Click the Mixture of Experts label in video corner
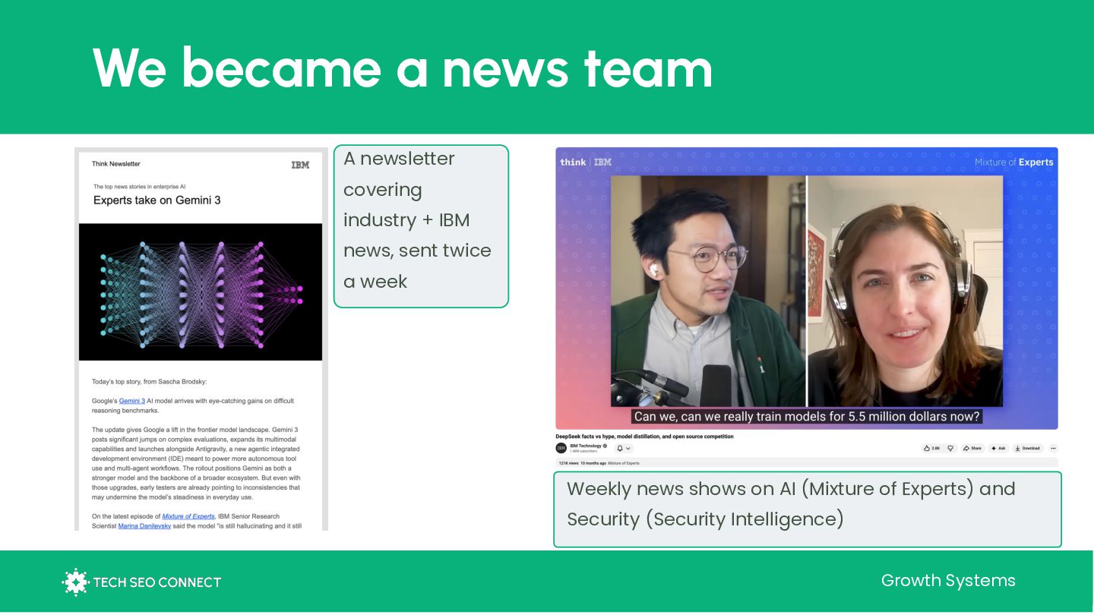 coord(1014,162)
